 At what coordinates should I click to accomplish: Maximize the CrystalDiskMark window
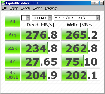click(97, 3)
